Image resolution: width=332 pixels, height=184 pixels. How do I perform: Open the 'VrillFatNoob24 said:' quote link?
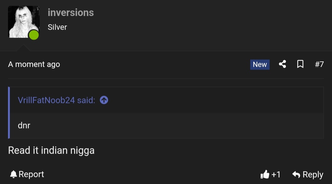[x=57, y=100]
